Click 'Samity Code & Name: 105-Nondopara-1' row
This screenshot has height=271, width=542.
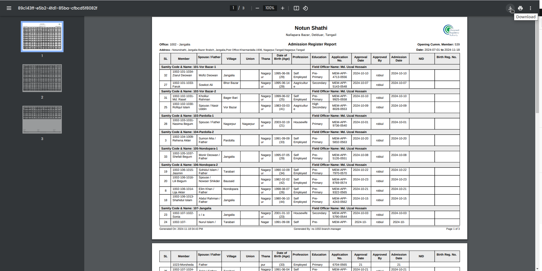tap(235, 148)
